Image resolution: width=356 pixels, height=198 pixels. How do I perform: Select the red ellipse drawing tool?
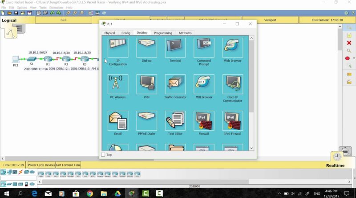coord(348,58)
